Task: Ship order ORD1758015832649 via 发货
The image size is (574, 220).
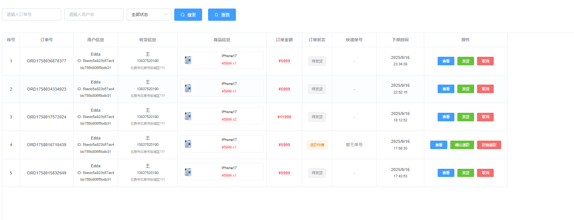Action: tap(466, 173)
